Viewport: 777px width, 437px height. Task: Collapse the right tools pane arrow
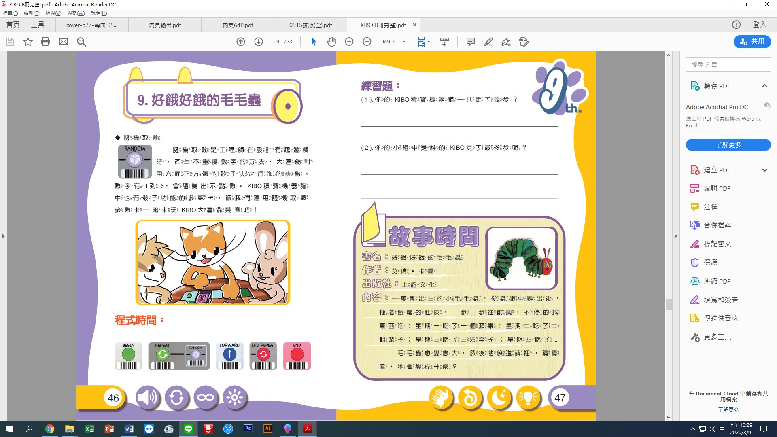pos(675,236)
